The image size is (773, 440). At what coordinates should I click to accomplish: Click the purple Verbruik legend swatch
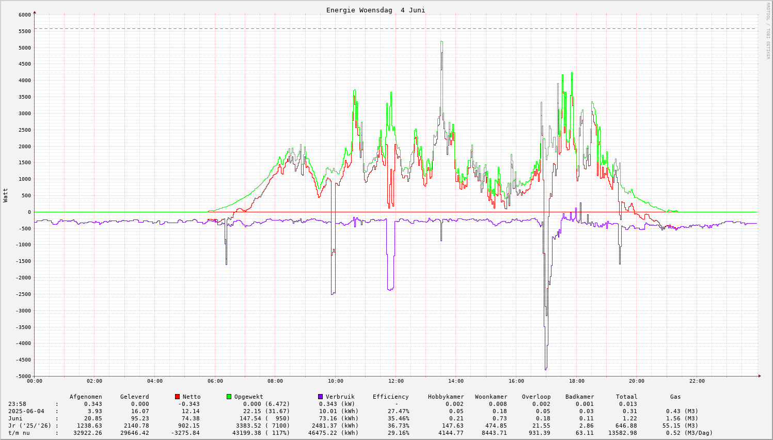[320, 397]
